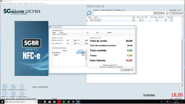This screenshot has width=185, height=104.
Task: Click the Produto column header in item list
Action: pos(96,17)
